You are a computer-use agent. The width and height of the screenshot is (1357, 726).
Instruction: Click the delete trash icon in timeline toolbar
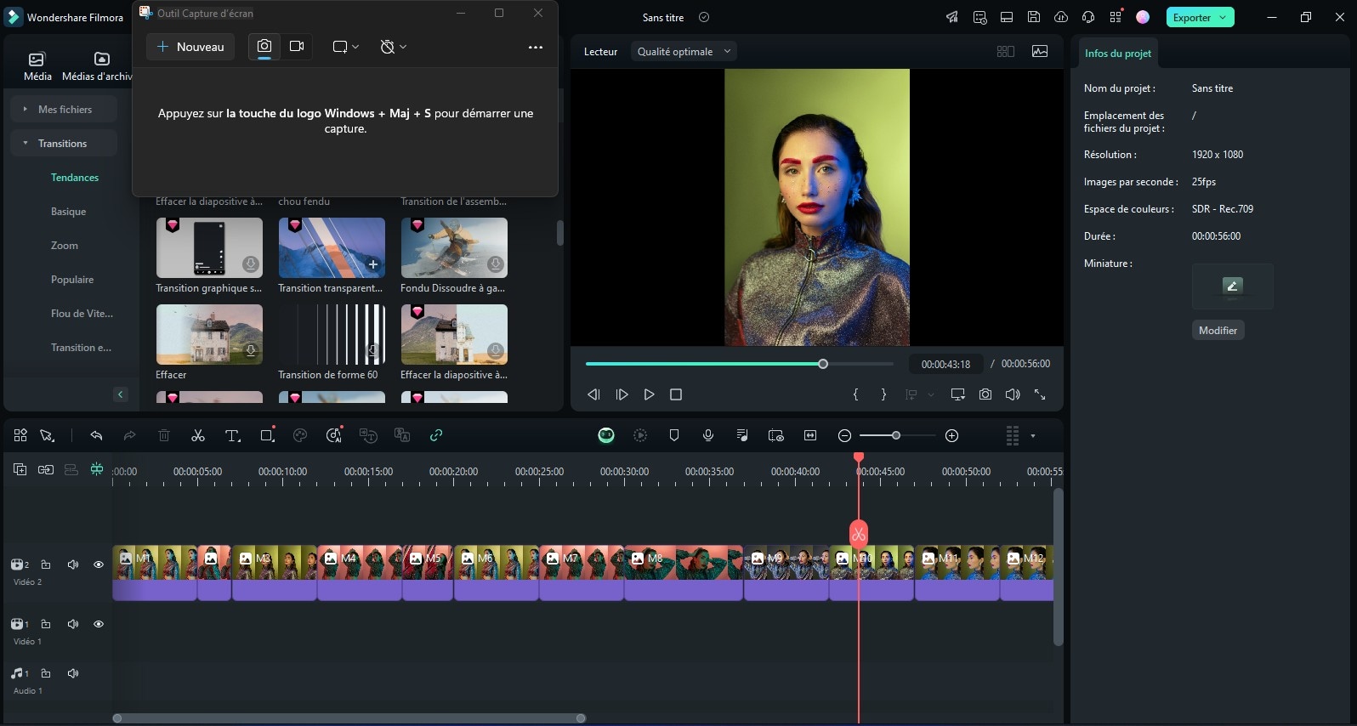point(164,435)
